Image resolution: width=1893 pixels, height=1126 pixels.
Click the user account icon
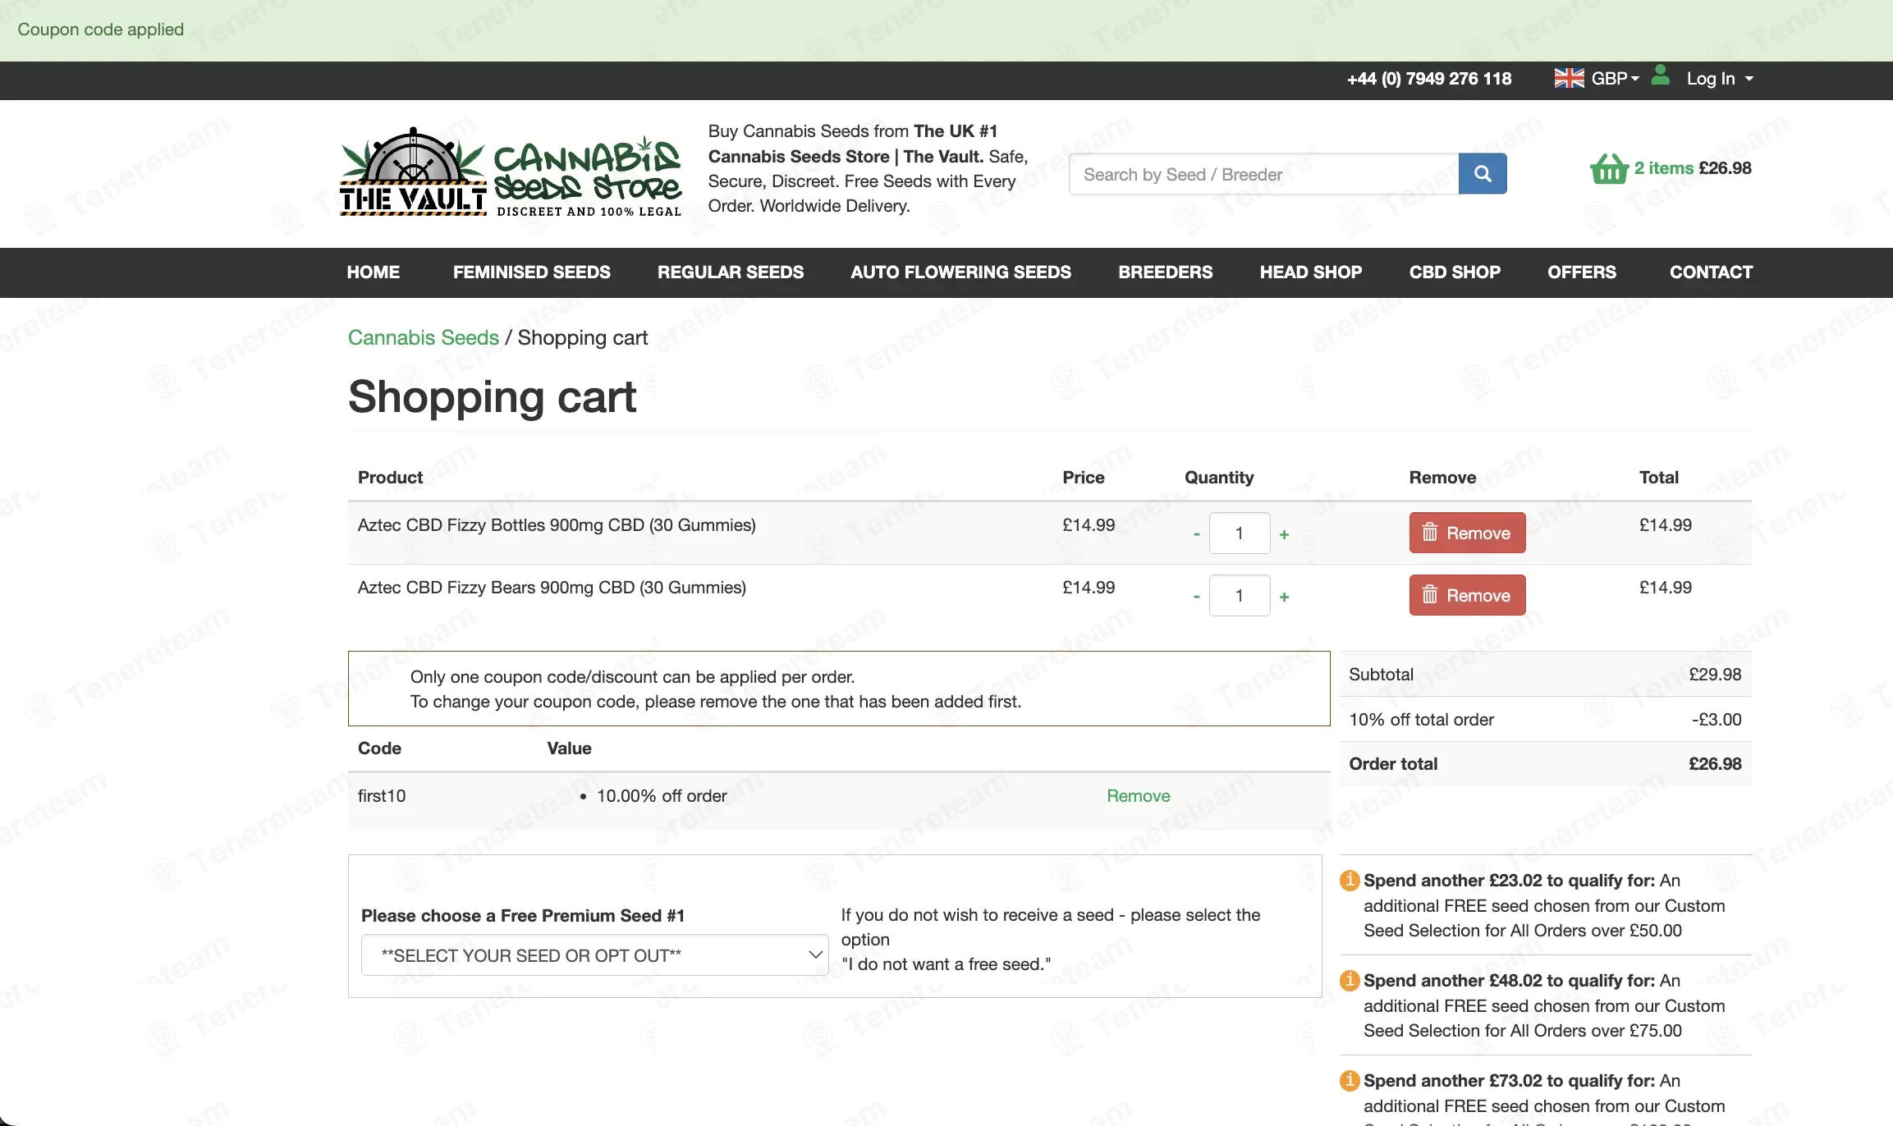pos(1660,76)
